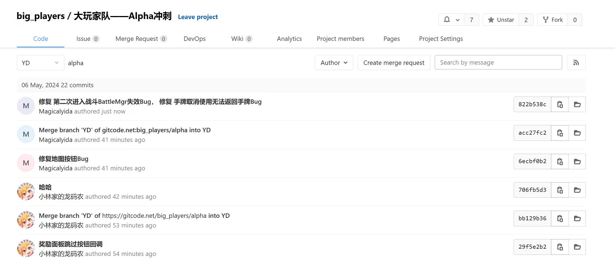Image resolution: width=615 pixels, height=262 pixels.
Task: Click the Leave project link
Action: point(198,17)
